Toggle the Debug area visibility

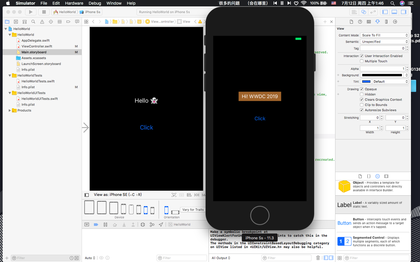click(394, 12)
